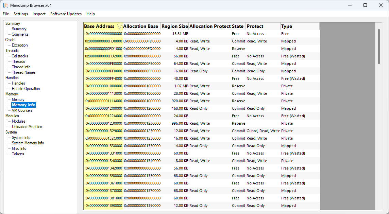Open the System Memory Info tree item
The image size is (389, 214).
click(28, 143)
